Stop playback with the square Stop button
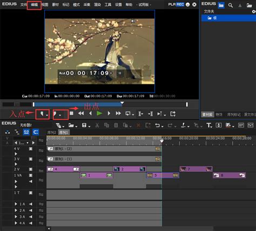256x231 pixels. pos(71,113)
